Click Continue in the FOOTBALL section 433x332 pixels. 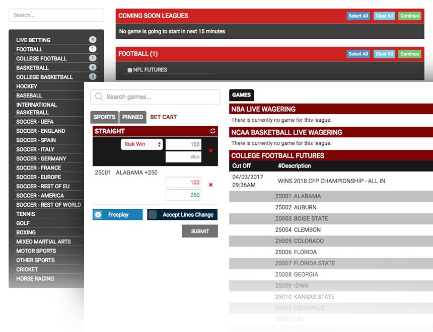pos(410,54)
